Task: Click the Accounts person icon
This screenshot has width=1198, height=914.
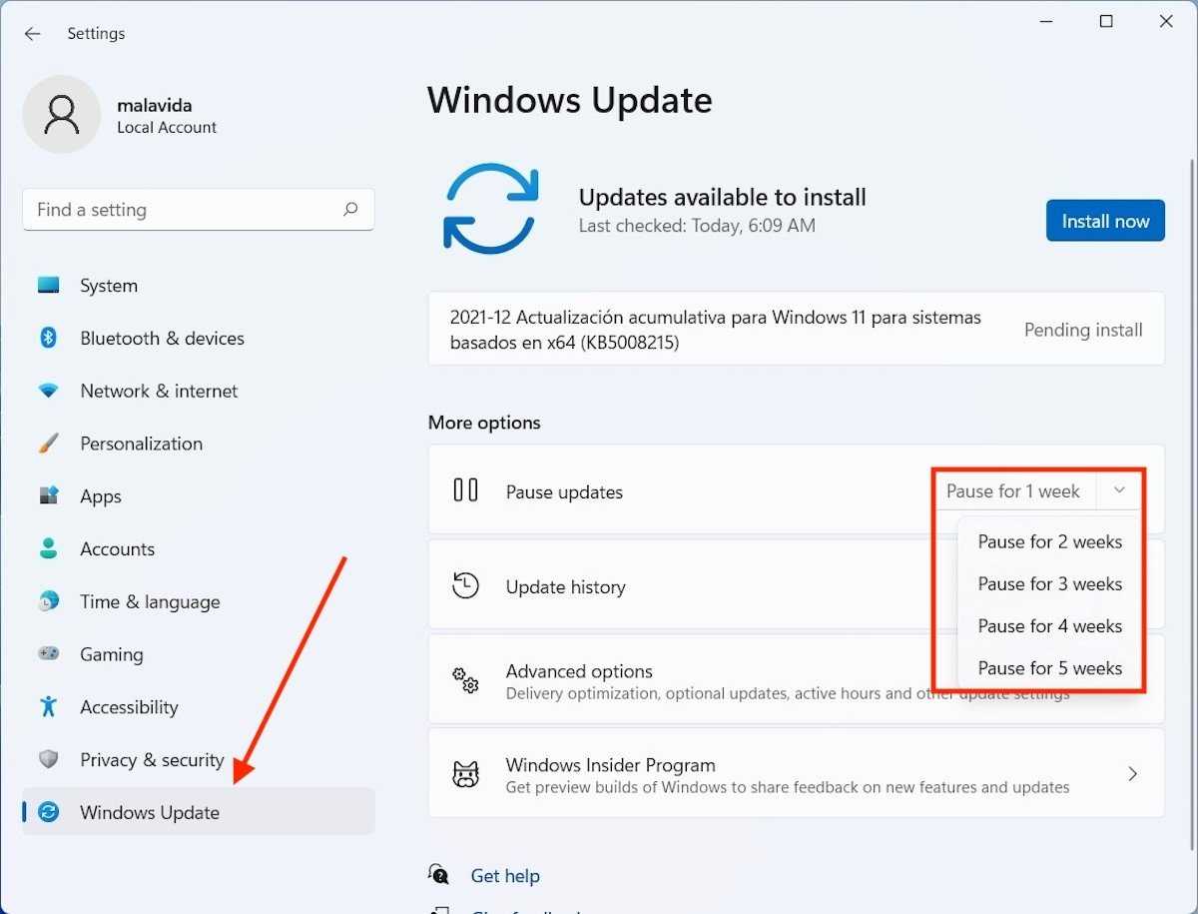Action: pyautogui.click(x=48, y=548)
